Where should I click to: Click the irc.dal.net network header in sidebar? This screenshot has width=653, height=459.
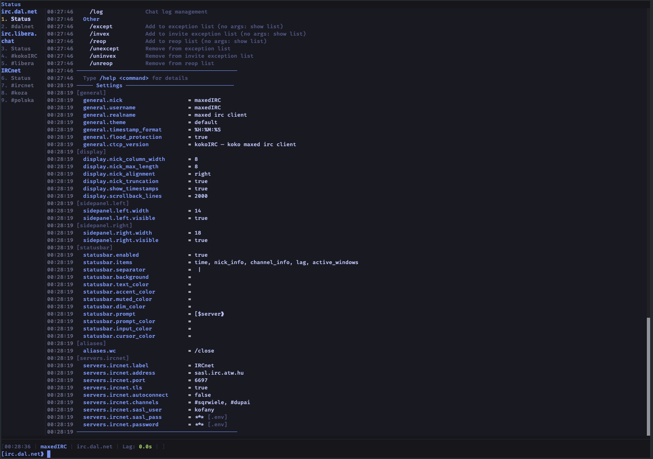[x=19, y=12]
